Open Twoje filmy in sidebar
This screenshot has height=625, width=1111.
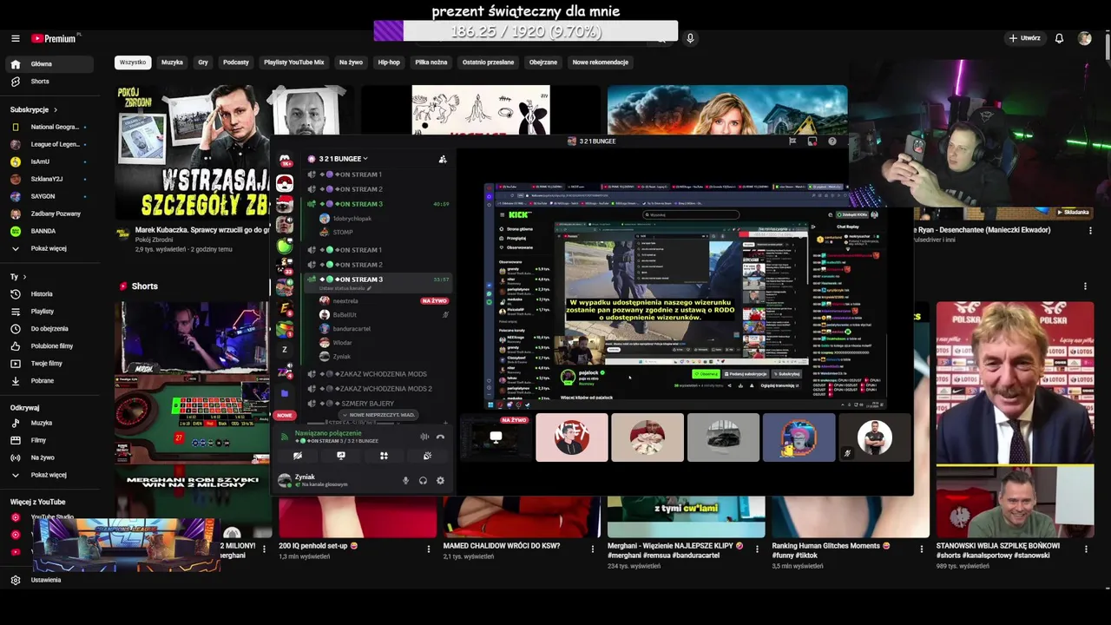click(x=48, y=364)
